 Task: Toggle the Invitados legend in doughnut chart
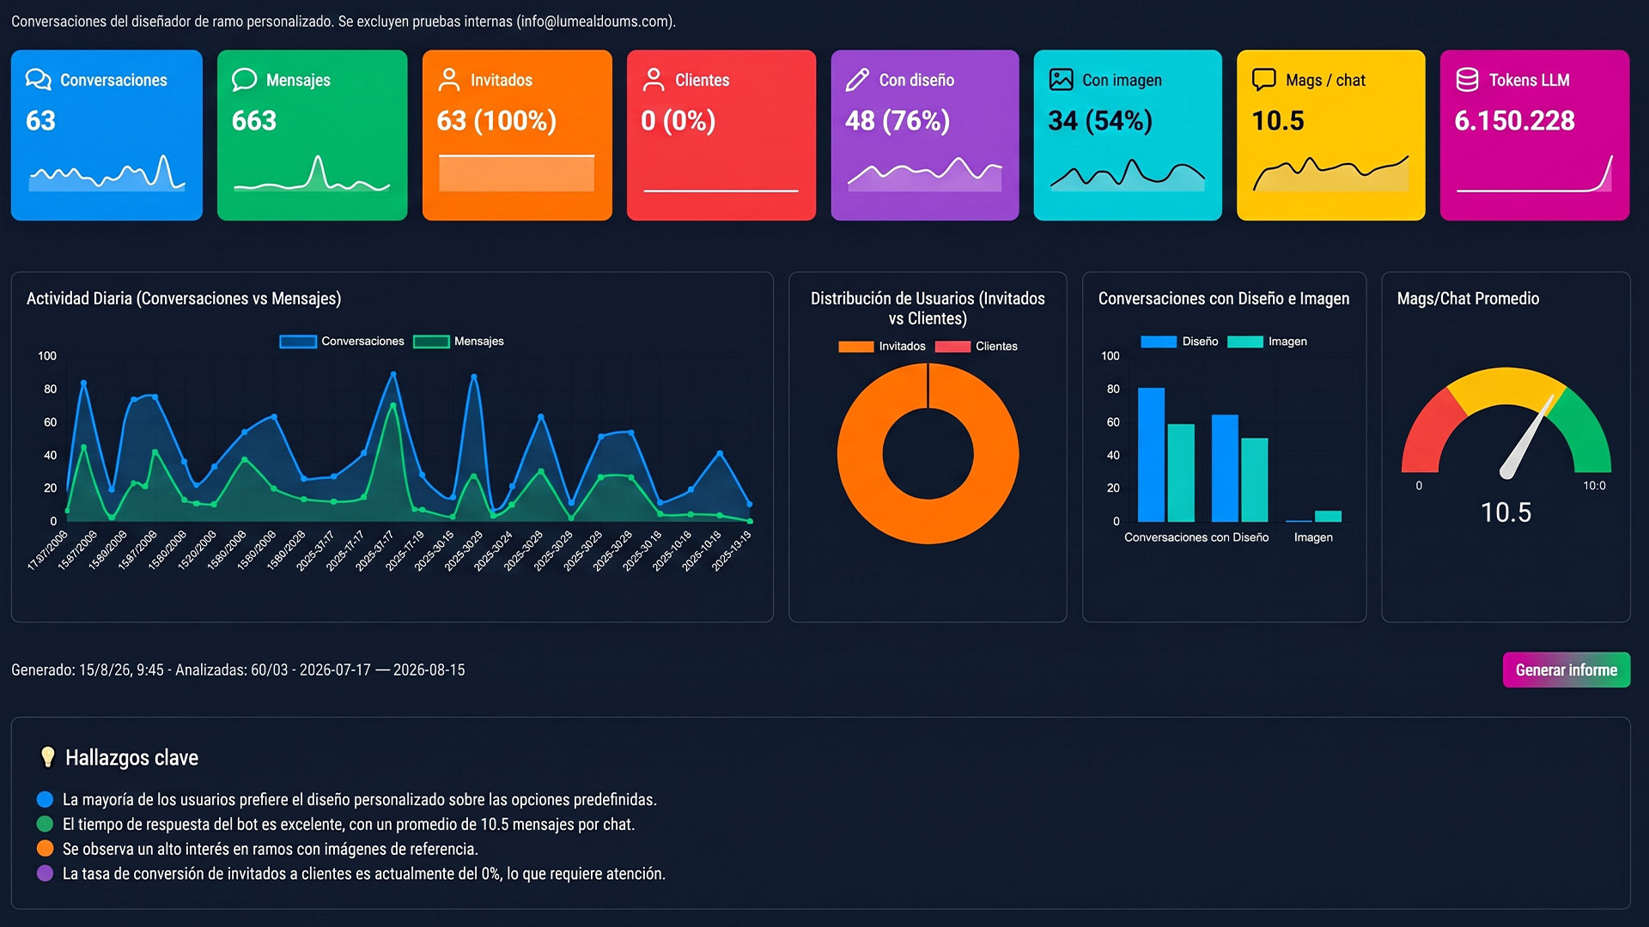[882, 347]
